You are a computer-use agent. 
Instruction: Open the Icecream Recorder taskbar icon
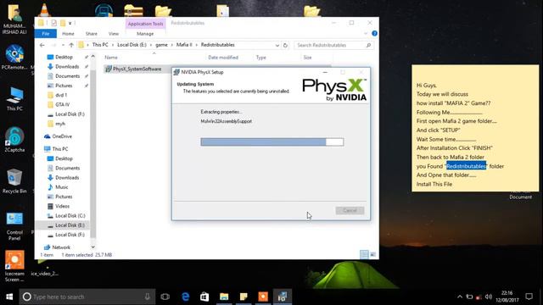pyautogui.click(x=263, y=297)
